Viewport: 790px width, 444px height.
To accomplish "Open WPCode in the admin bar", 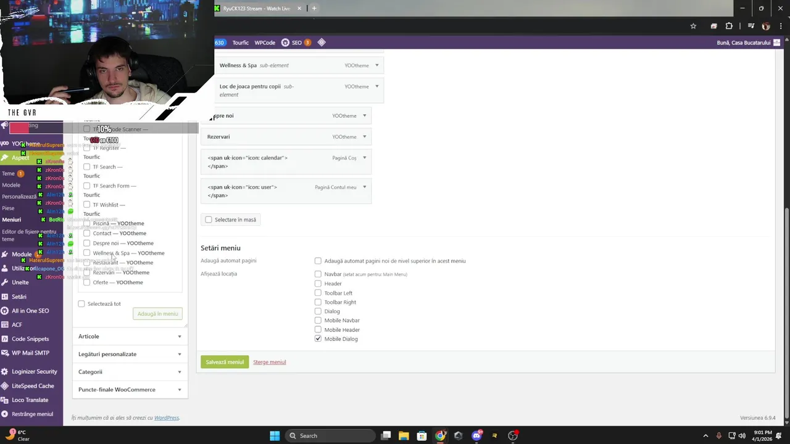I will click(x=265, y=43).
